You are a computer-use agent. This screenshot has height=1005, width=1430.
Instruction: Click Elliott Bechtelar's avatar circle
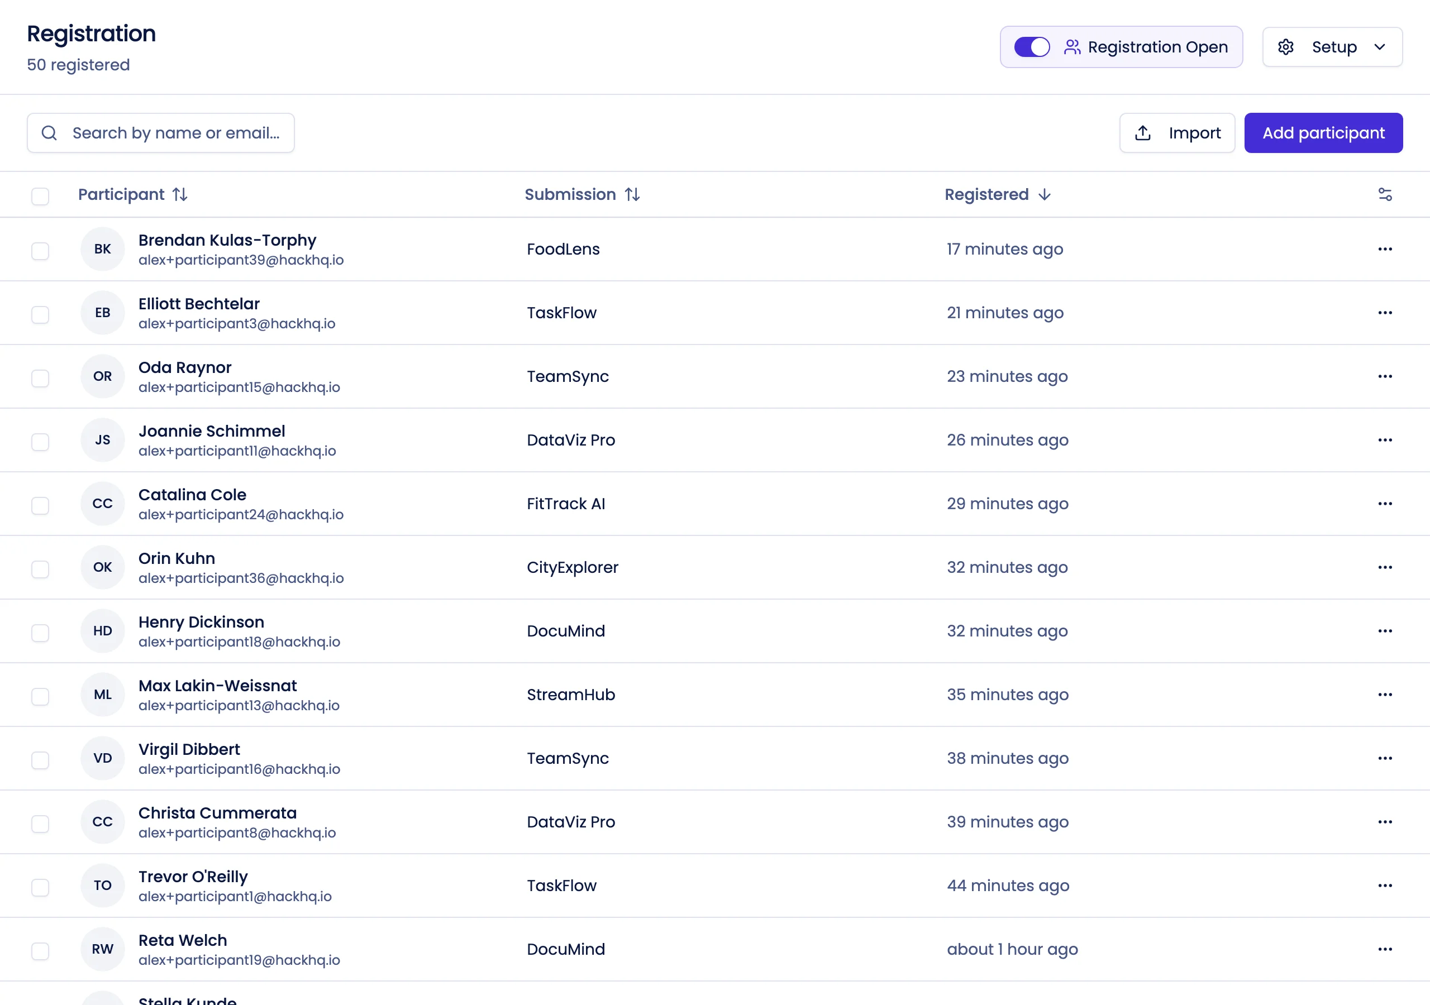tap(102, 313)
